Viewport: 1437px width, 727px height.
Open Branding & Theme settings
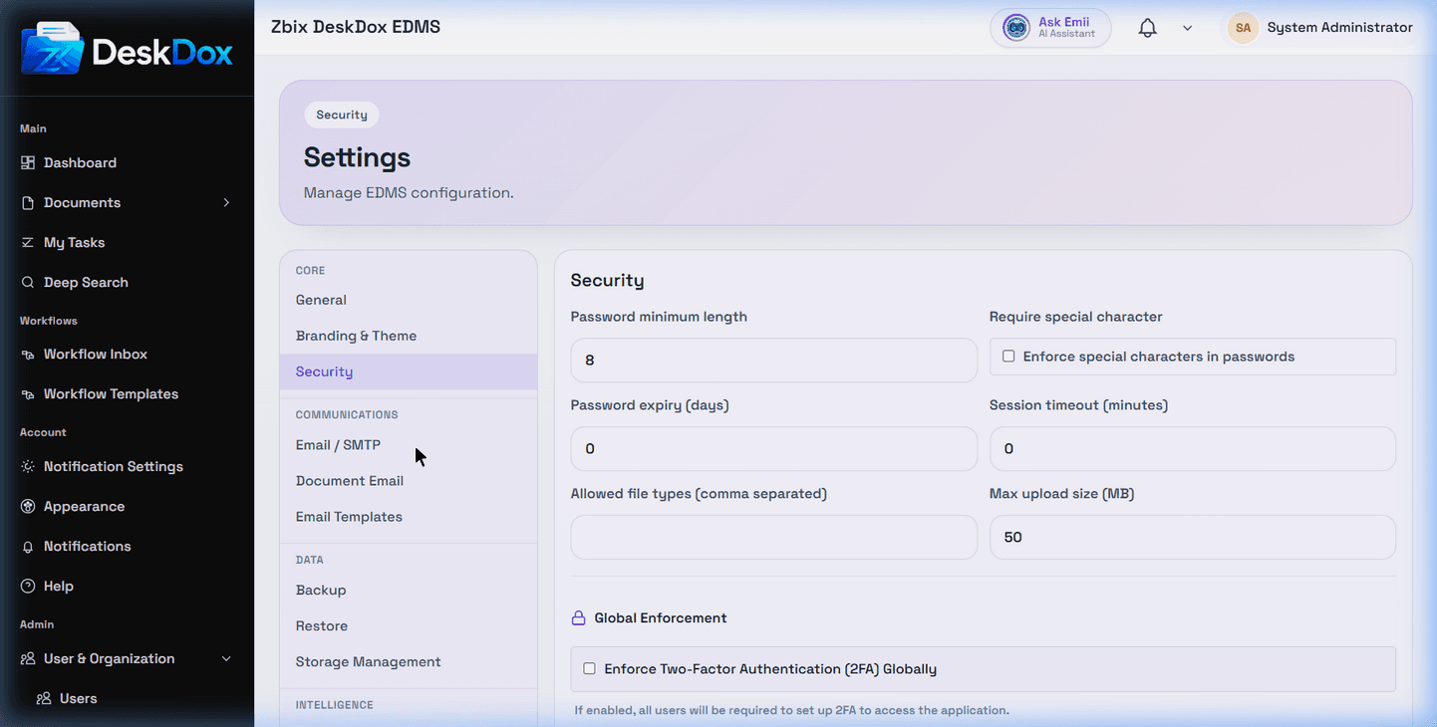(x=408, y=336)
